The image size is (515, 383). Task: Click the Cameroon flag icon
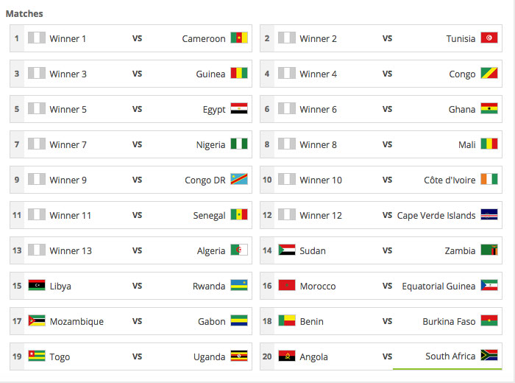pos(238,38)
